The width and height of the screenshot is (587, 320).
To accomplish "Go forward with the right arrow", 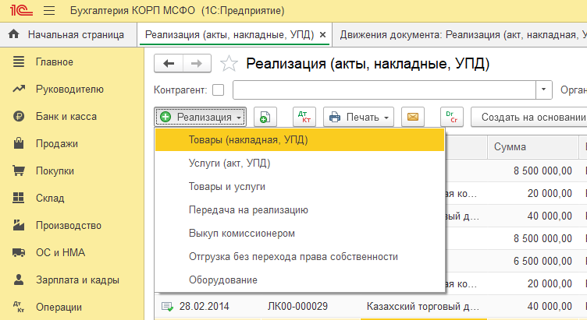I will coord(197,64).
